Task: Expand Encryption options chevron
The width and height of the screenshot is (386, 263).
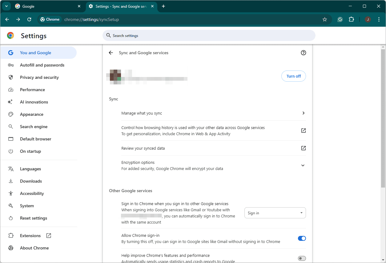Action: (x=303, y=165)
